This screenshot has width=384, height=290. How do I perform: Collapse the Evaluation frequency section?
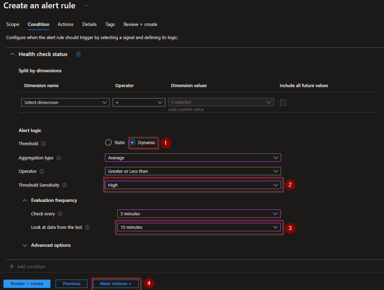(x=25, y=200)
